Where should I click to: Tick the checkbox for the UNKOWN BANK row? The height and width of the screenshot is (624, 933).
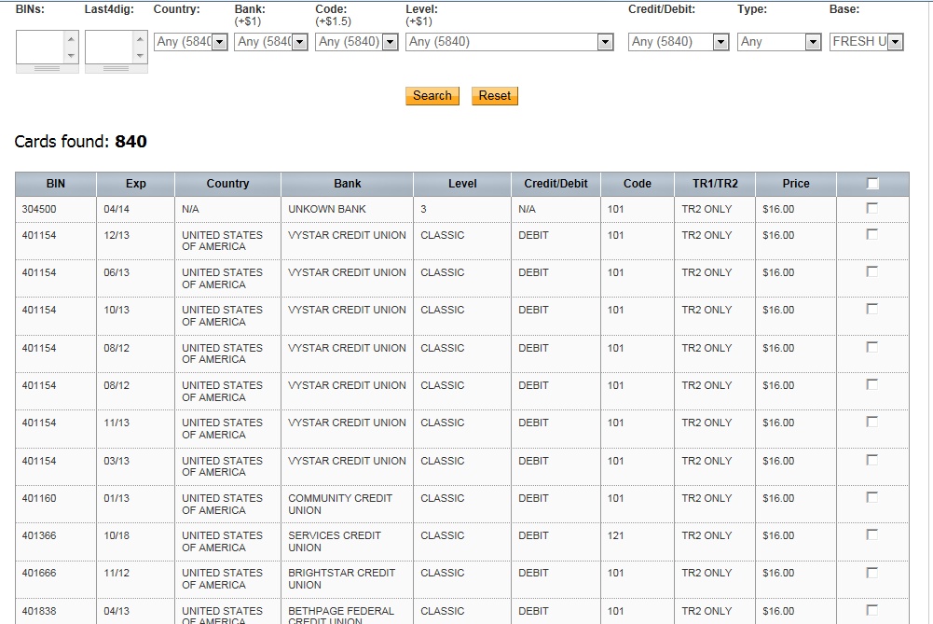tap(872, 208)
